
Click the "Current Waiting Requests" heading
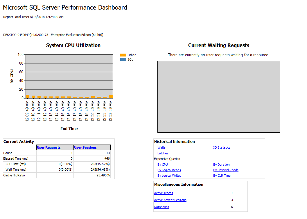click(219, 45)
